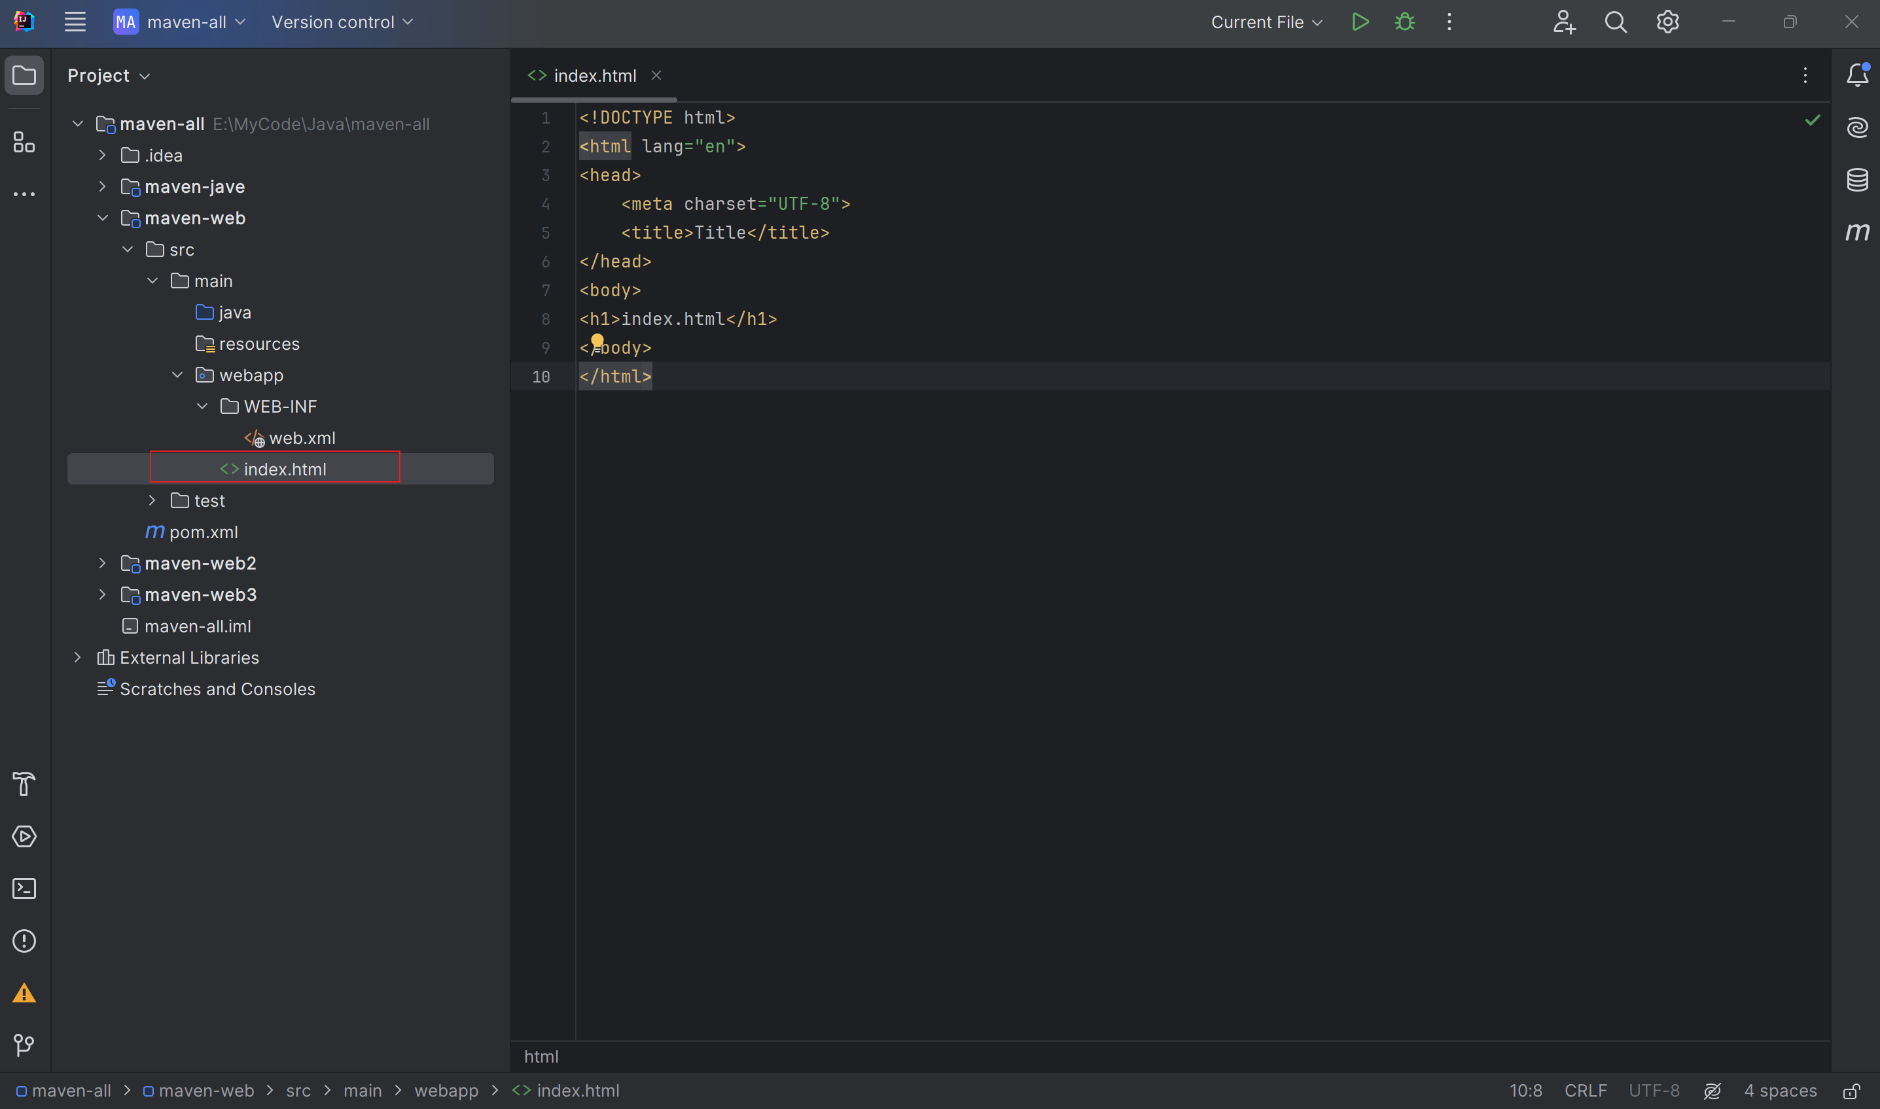Collapse the WEB-INF folder node
The height and width of the screenshot is (1109, 1880).
202,406
